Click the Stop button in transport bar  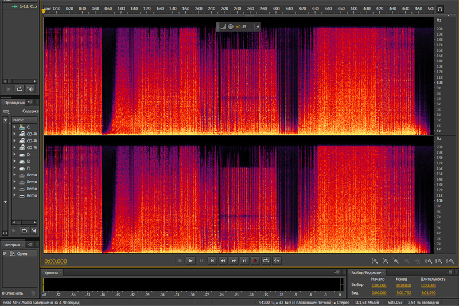180,261
